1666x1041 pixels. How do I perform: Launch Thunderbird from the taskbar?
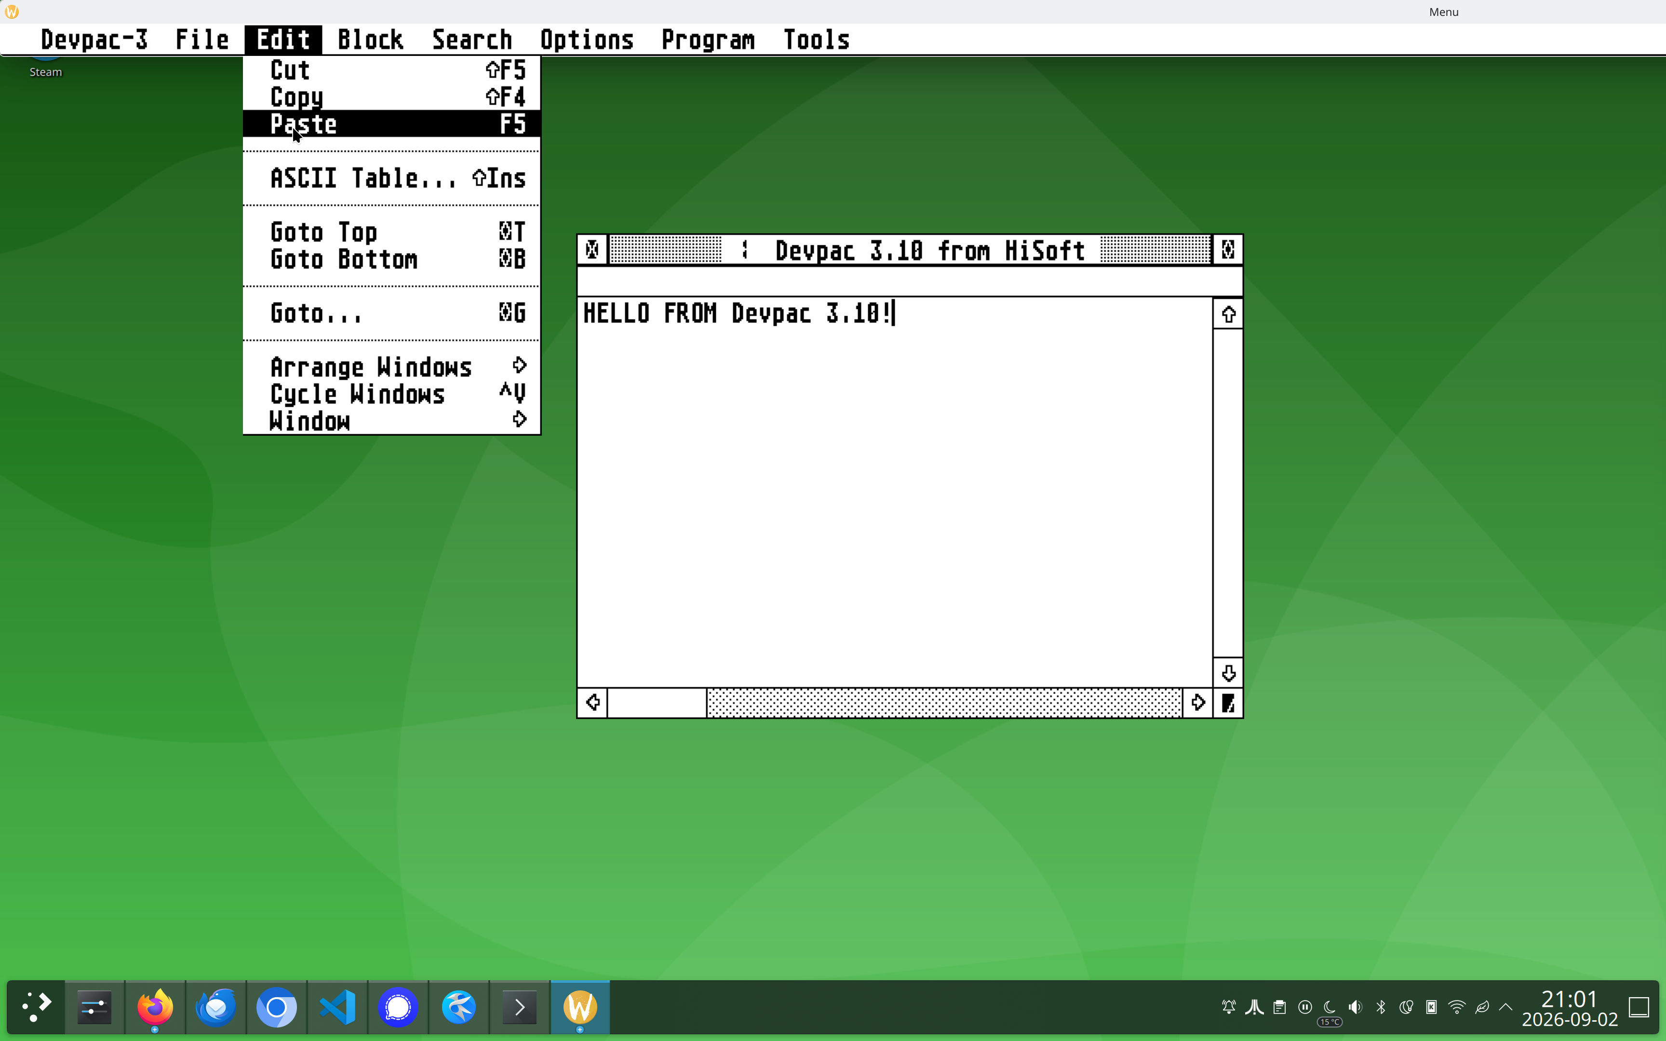(x=215, y=1007)
